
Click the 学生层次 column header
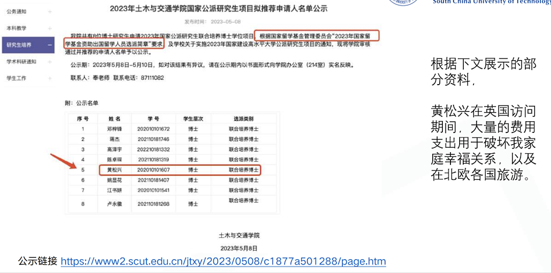coord(193,119)
